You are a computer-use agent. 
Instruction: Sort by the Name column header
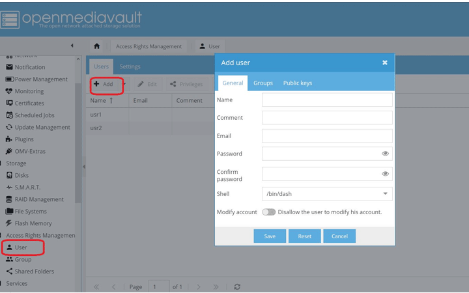[x=107, y=100]
